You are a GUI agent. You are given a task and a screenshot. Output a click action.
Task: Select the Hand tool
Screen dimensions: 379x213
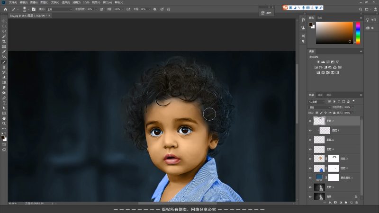4,118
